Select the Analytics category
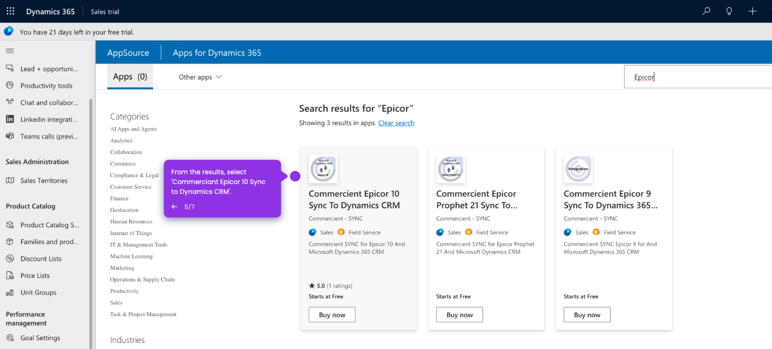This screenshot has height=349, width=772. tap(121, 141)
